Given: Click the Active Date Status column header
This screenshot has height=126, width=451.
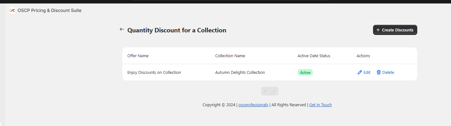Looking at the screenshot, I should point(314,56).
